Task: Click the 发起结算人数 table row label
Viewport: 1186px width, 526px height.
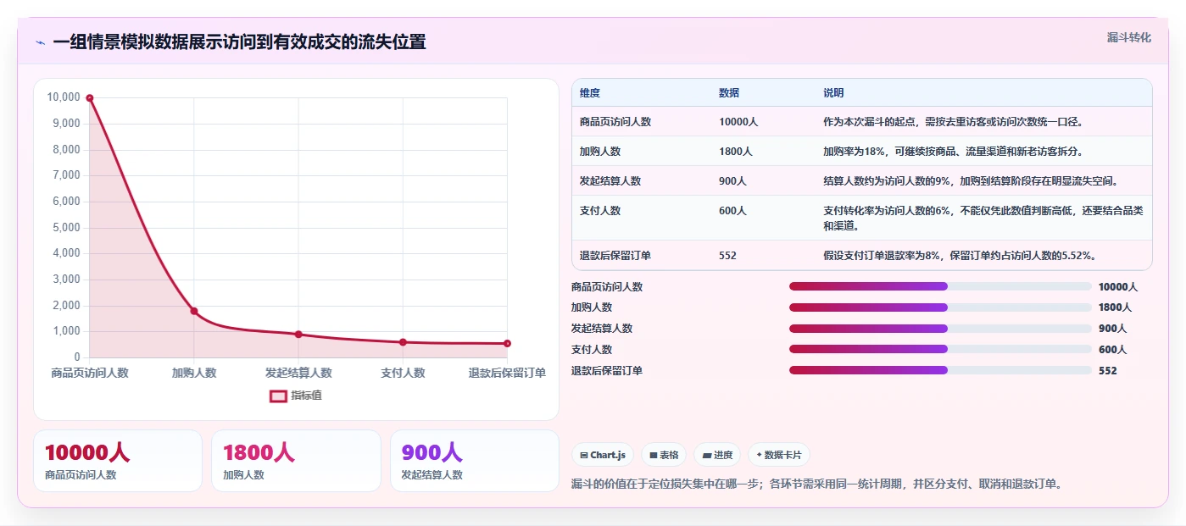Action: [610, 181]
